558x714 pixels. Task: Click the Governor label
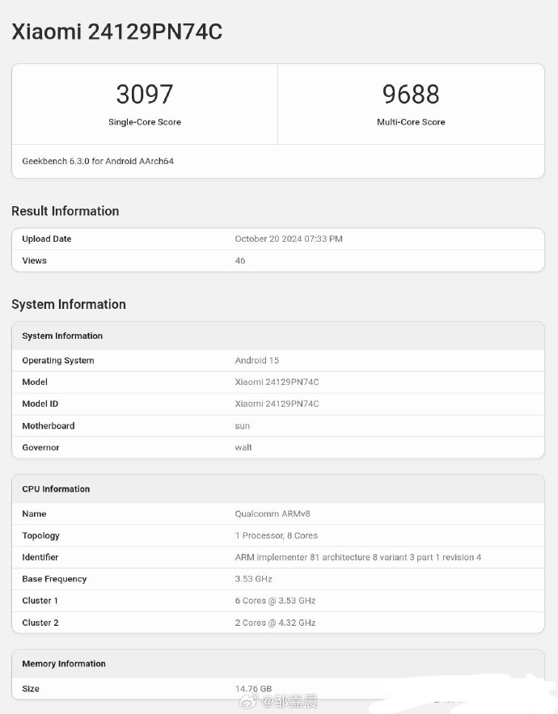[x=41, y=448]
